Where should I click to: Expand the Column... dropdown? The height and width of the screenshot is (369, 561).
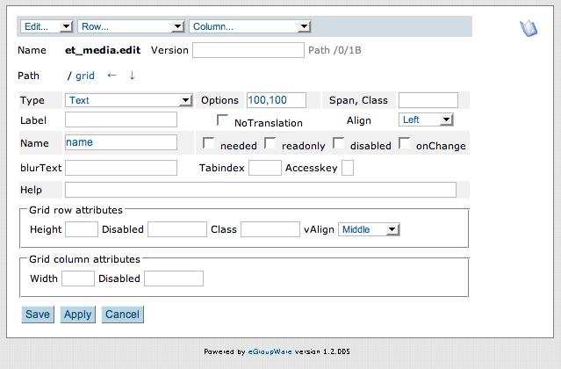[x=250, y=26]
